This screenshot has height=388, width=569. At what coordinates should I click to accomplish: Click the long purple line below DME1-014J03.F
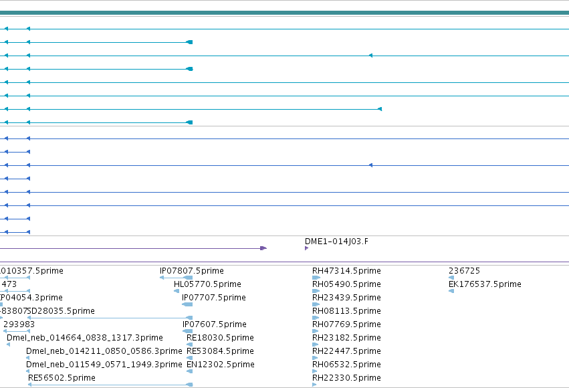[285, 262]
